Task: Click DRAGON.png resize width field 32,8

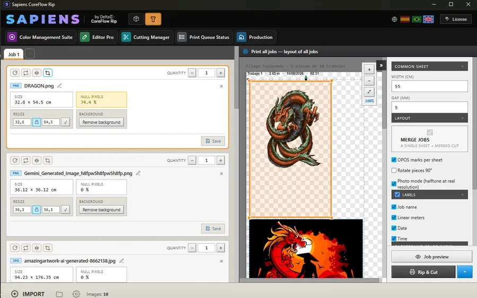Action: (x=22, y=122)
